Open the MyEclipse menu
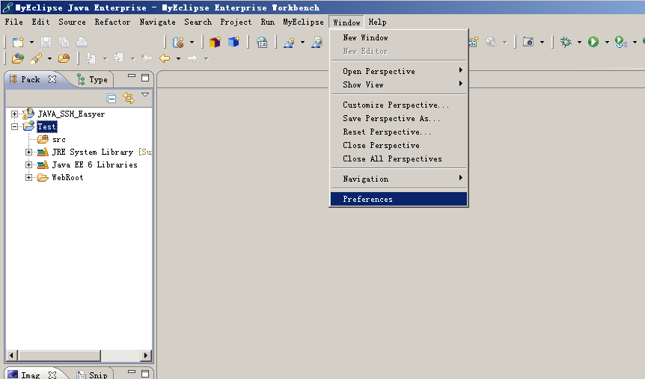 click(x=303, y=22)
